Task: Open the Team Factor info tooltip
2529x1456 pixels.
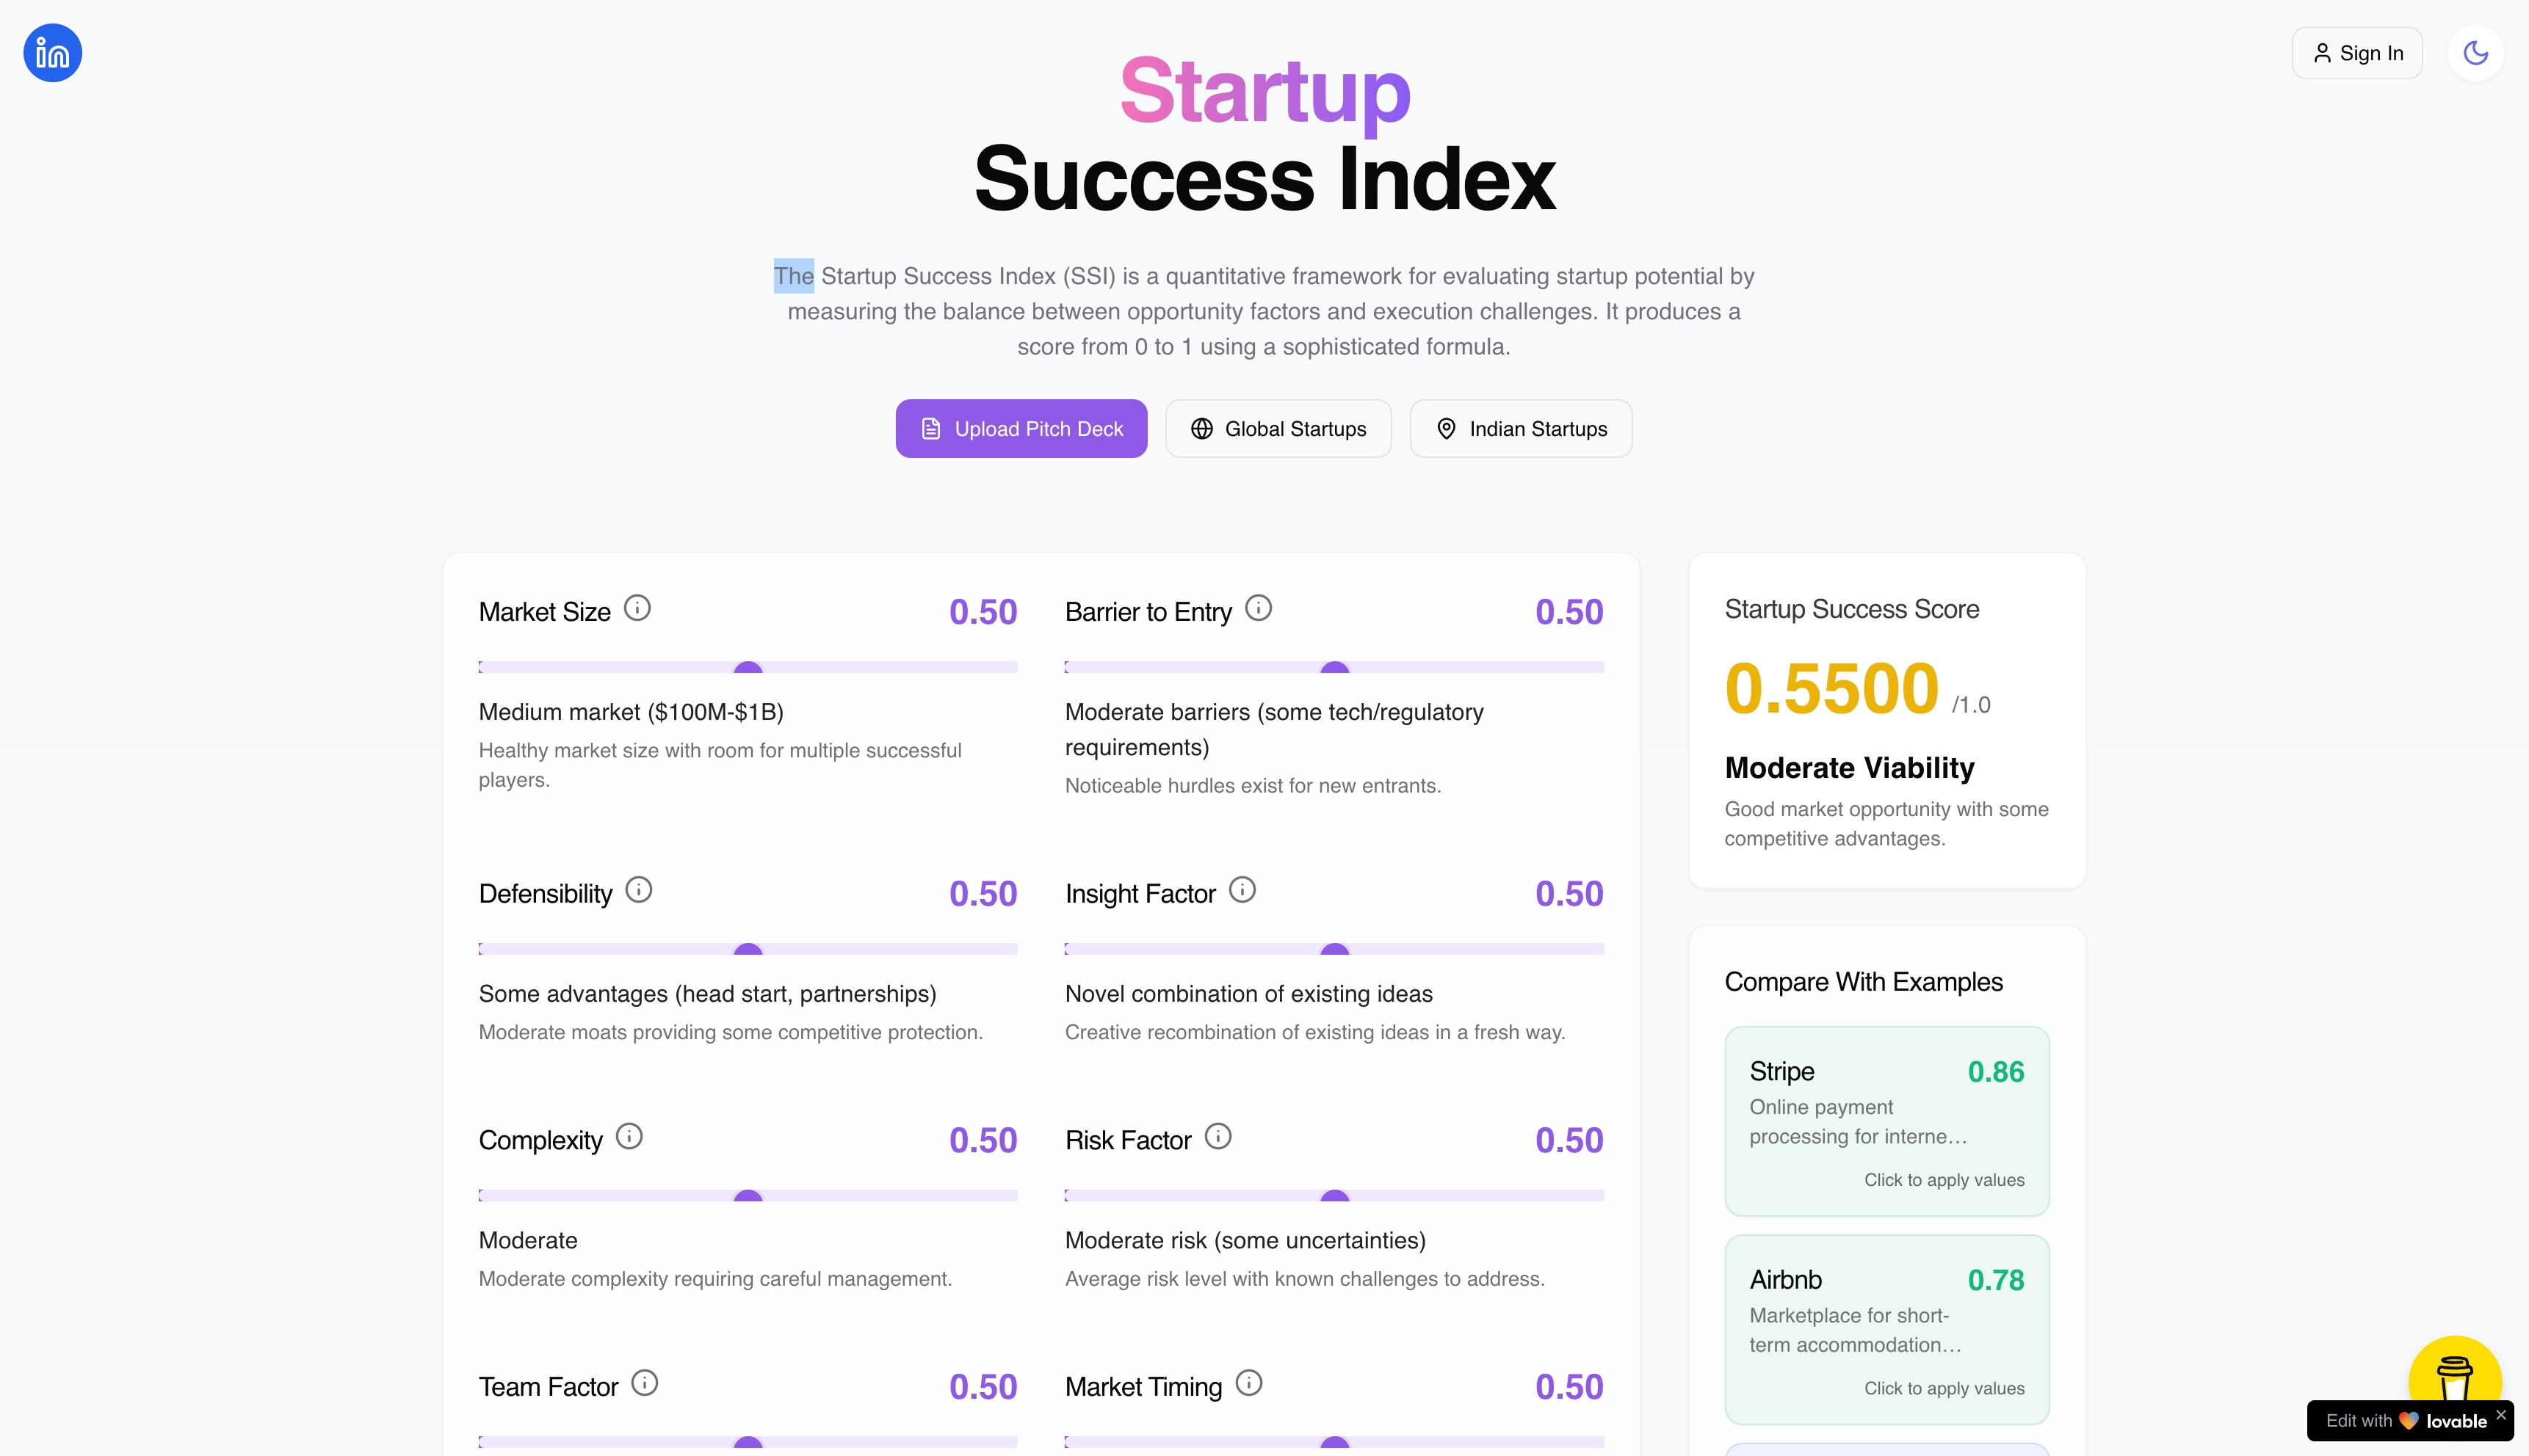Action: pyautogui.click(x=644, y=1383)
